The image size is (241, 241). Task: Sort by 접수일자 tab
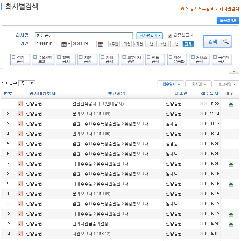point(171,84)
